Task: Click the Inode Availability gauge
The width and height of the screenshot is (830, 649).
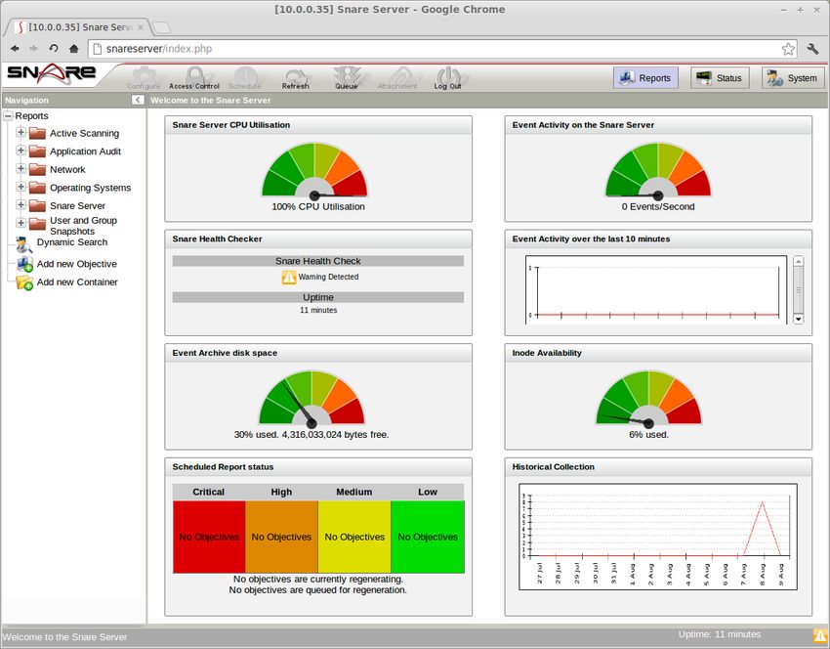Action: coord(649,399)
